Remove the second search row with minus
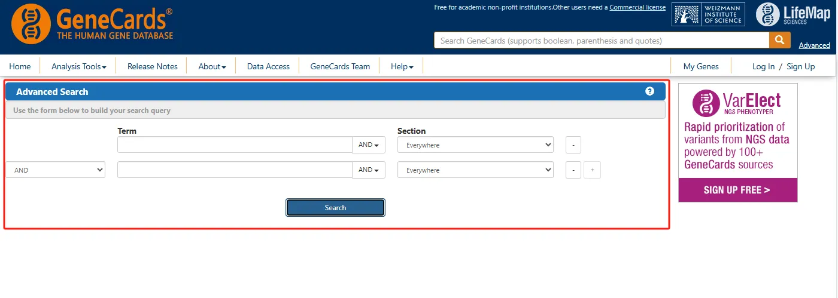 coord(573,170)
